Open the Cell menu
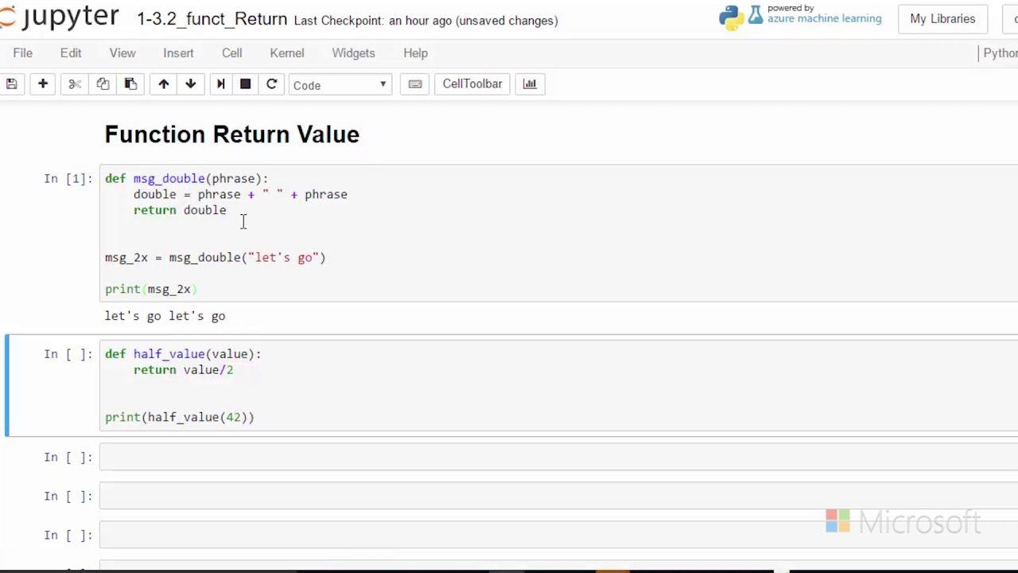Image resolution: width=1018 pixels, height=573 pixels. click(x=232, y=53)
